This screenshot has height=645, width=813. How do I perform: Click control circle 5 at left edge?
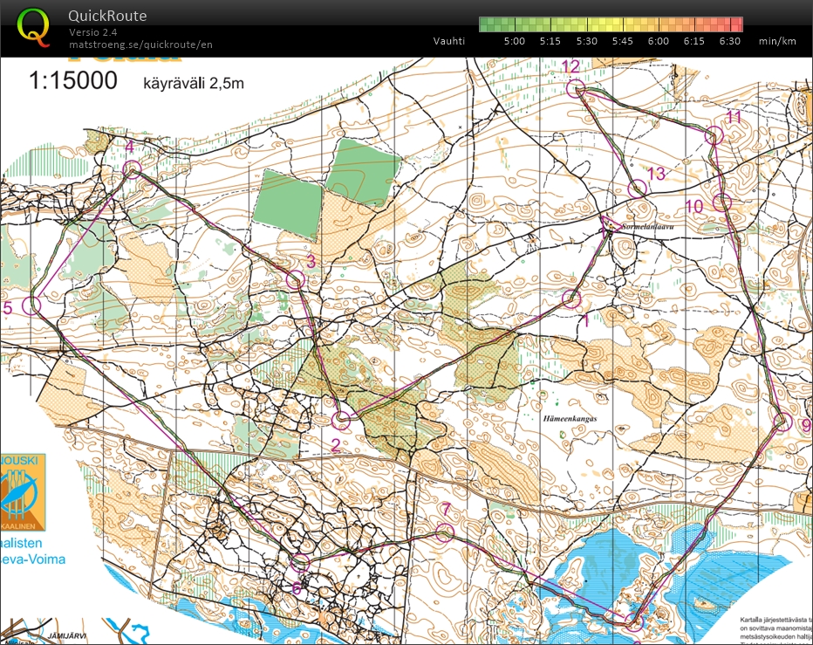(32, 305)
